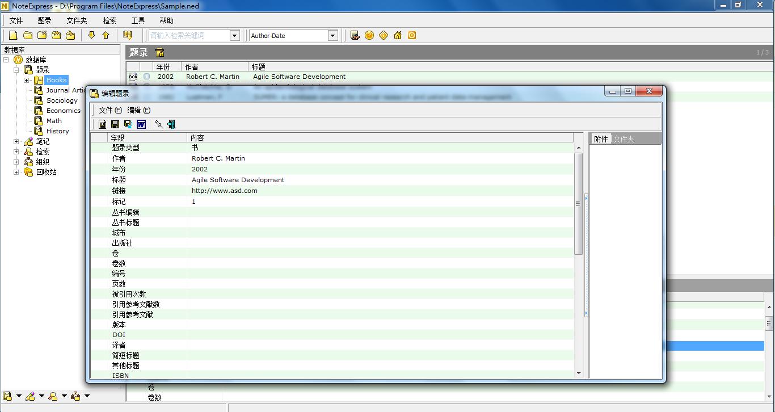Expand the 组织 tree node
This screenshot has width=775, height=412.
16,162
